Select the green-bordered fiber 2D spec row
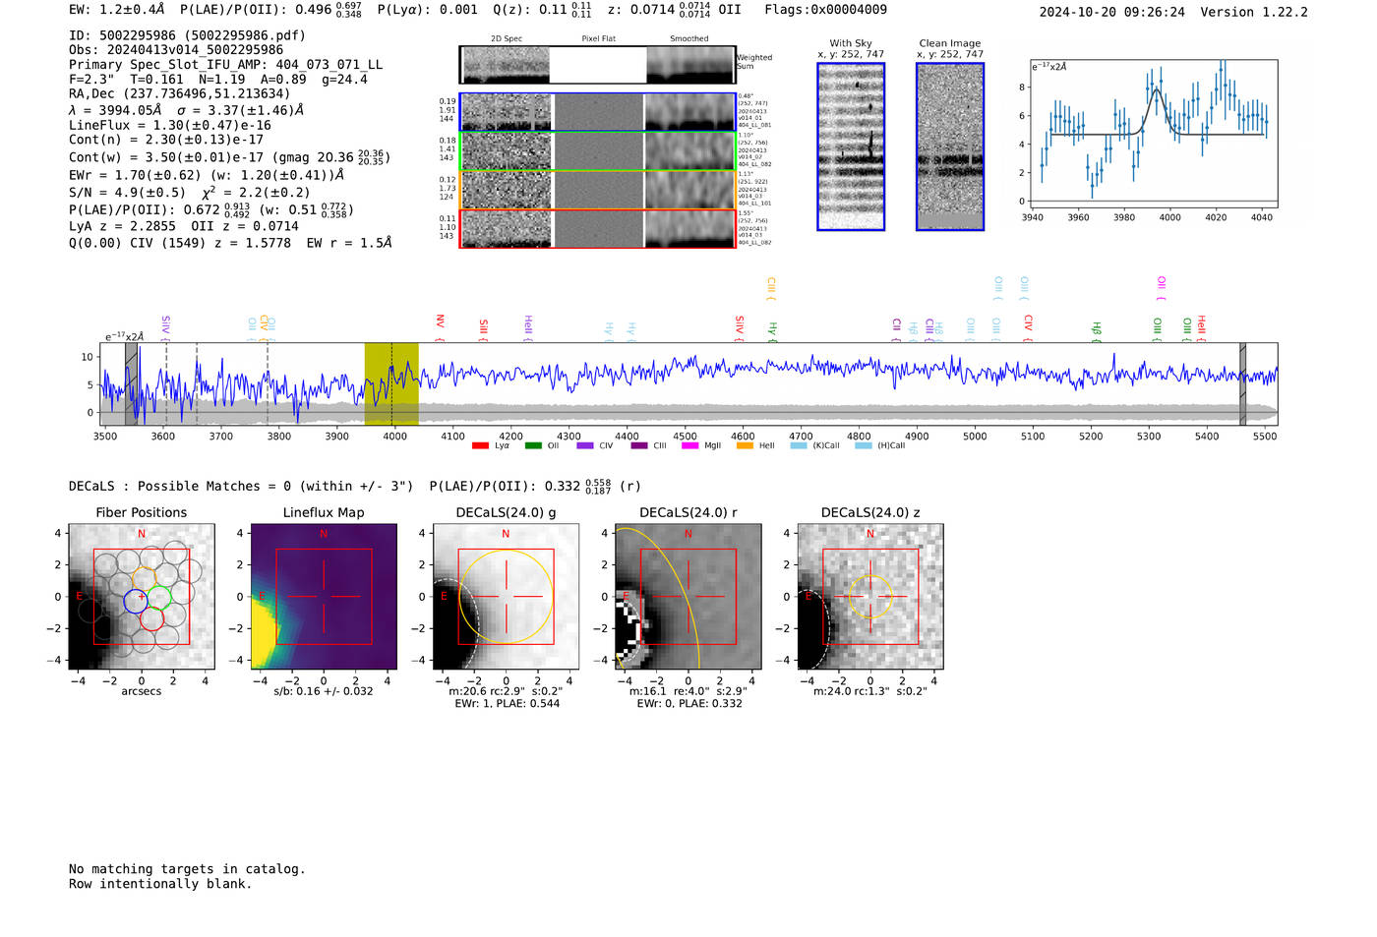The height and width of the screenshot is (937, 1377). coord(598,150)
